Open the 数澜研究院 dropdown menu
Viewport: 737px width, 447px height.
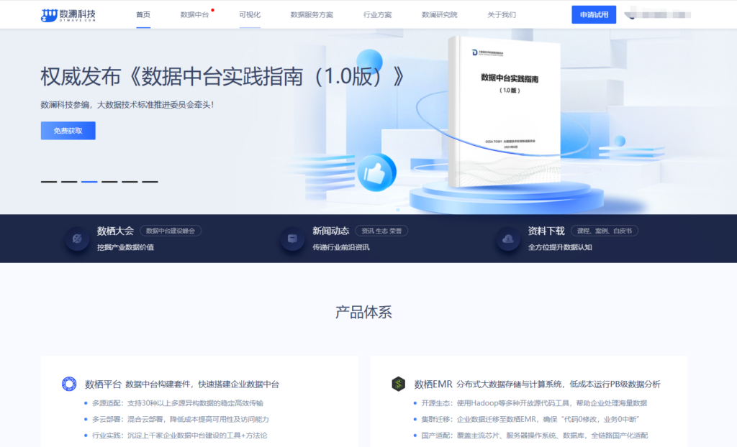click(x=438, y=14)
